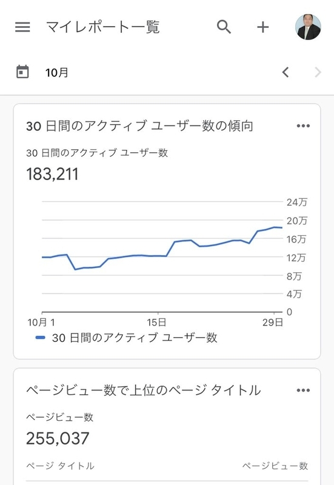Go to previous month with left chevron

pos(286,72)
